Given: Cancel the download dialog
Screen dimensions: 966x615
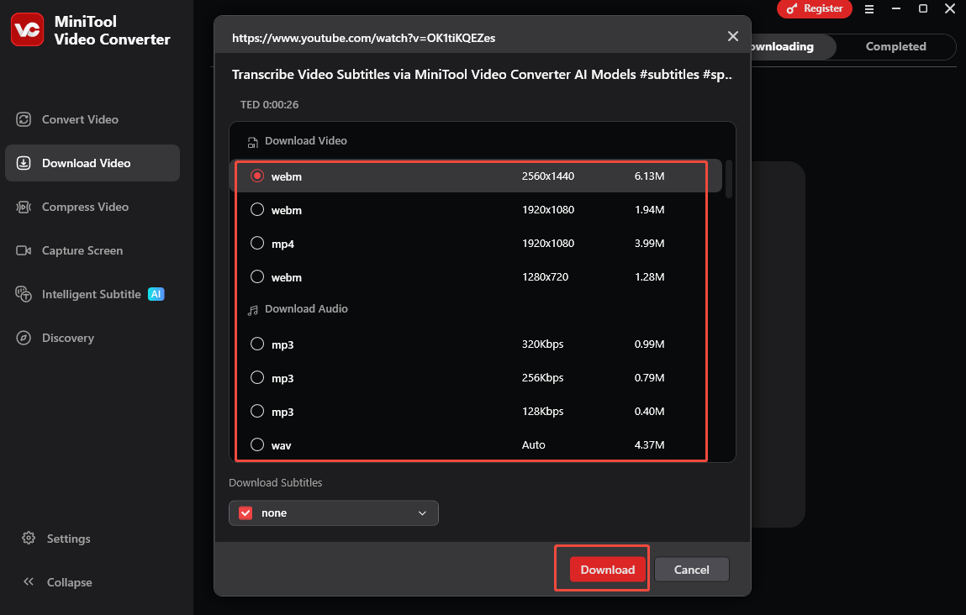Looking at the screenshot, I should coord(691,569).
